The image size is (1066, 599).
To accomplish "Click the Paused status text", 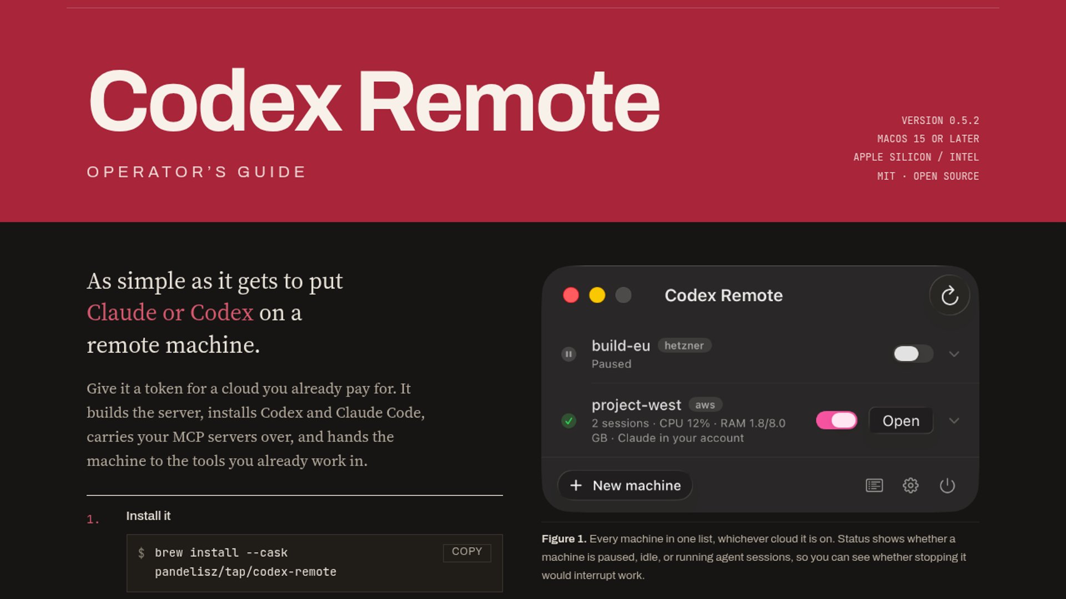I will pyautogui.click(x=611, y=364).
